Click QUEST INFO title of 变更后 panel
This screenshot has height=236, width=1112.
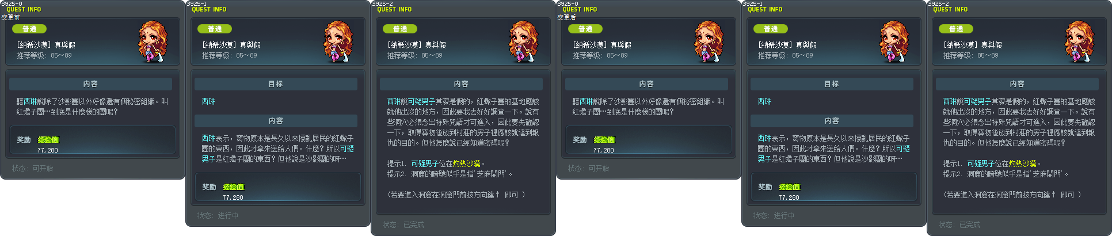click(x=580, y=9)
